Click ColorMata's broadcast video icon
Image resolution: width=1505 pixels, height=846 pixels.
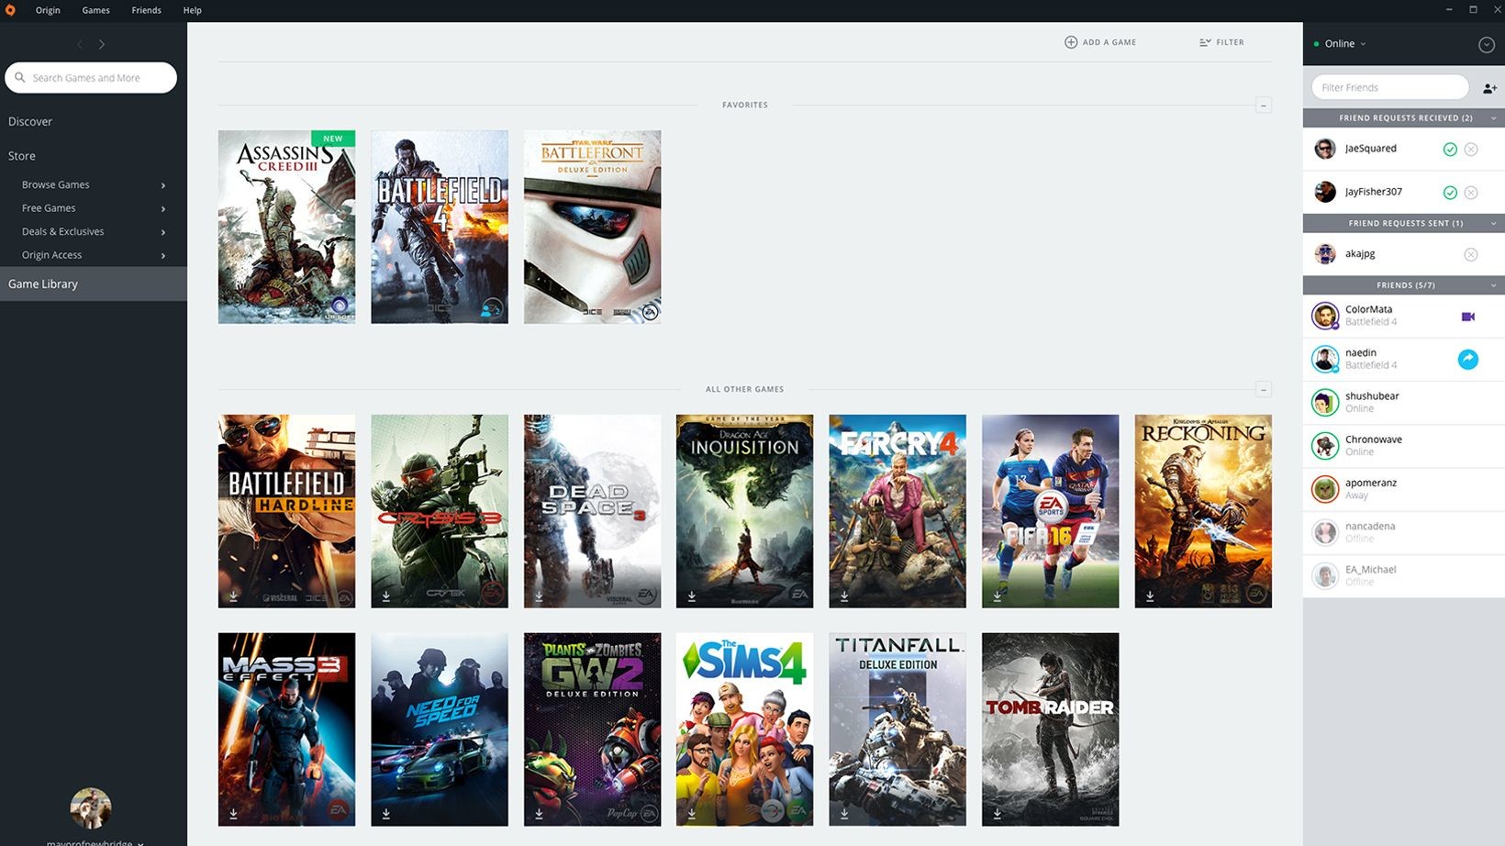click(x=1468, y=317)
